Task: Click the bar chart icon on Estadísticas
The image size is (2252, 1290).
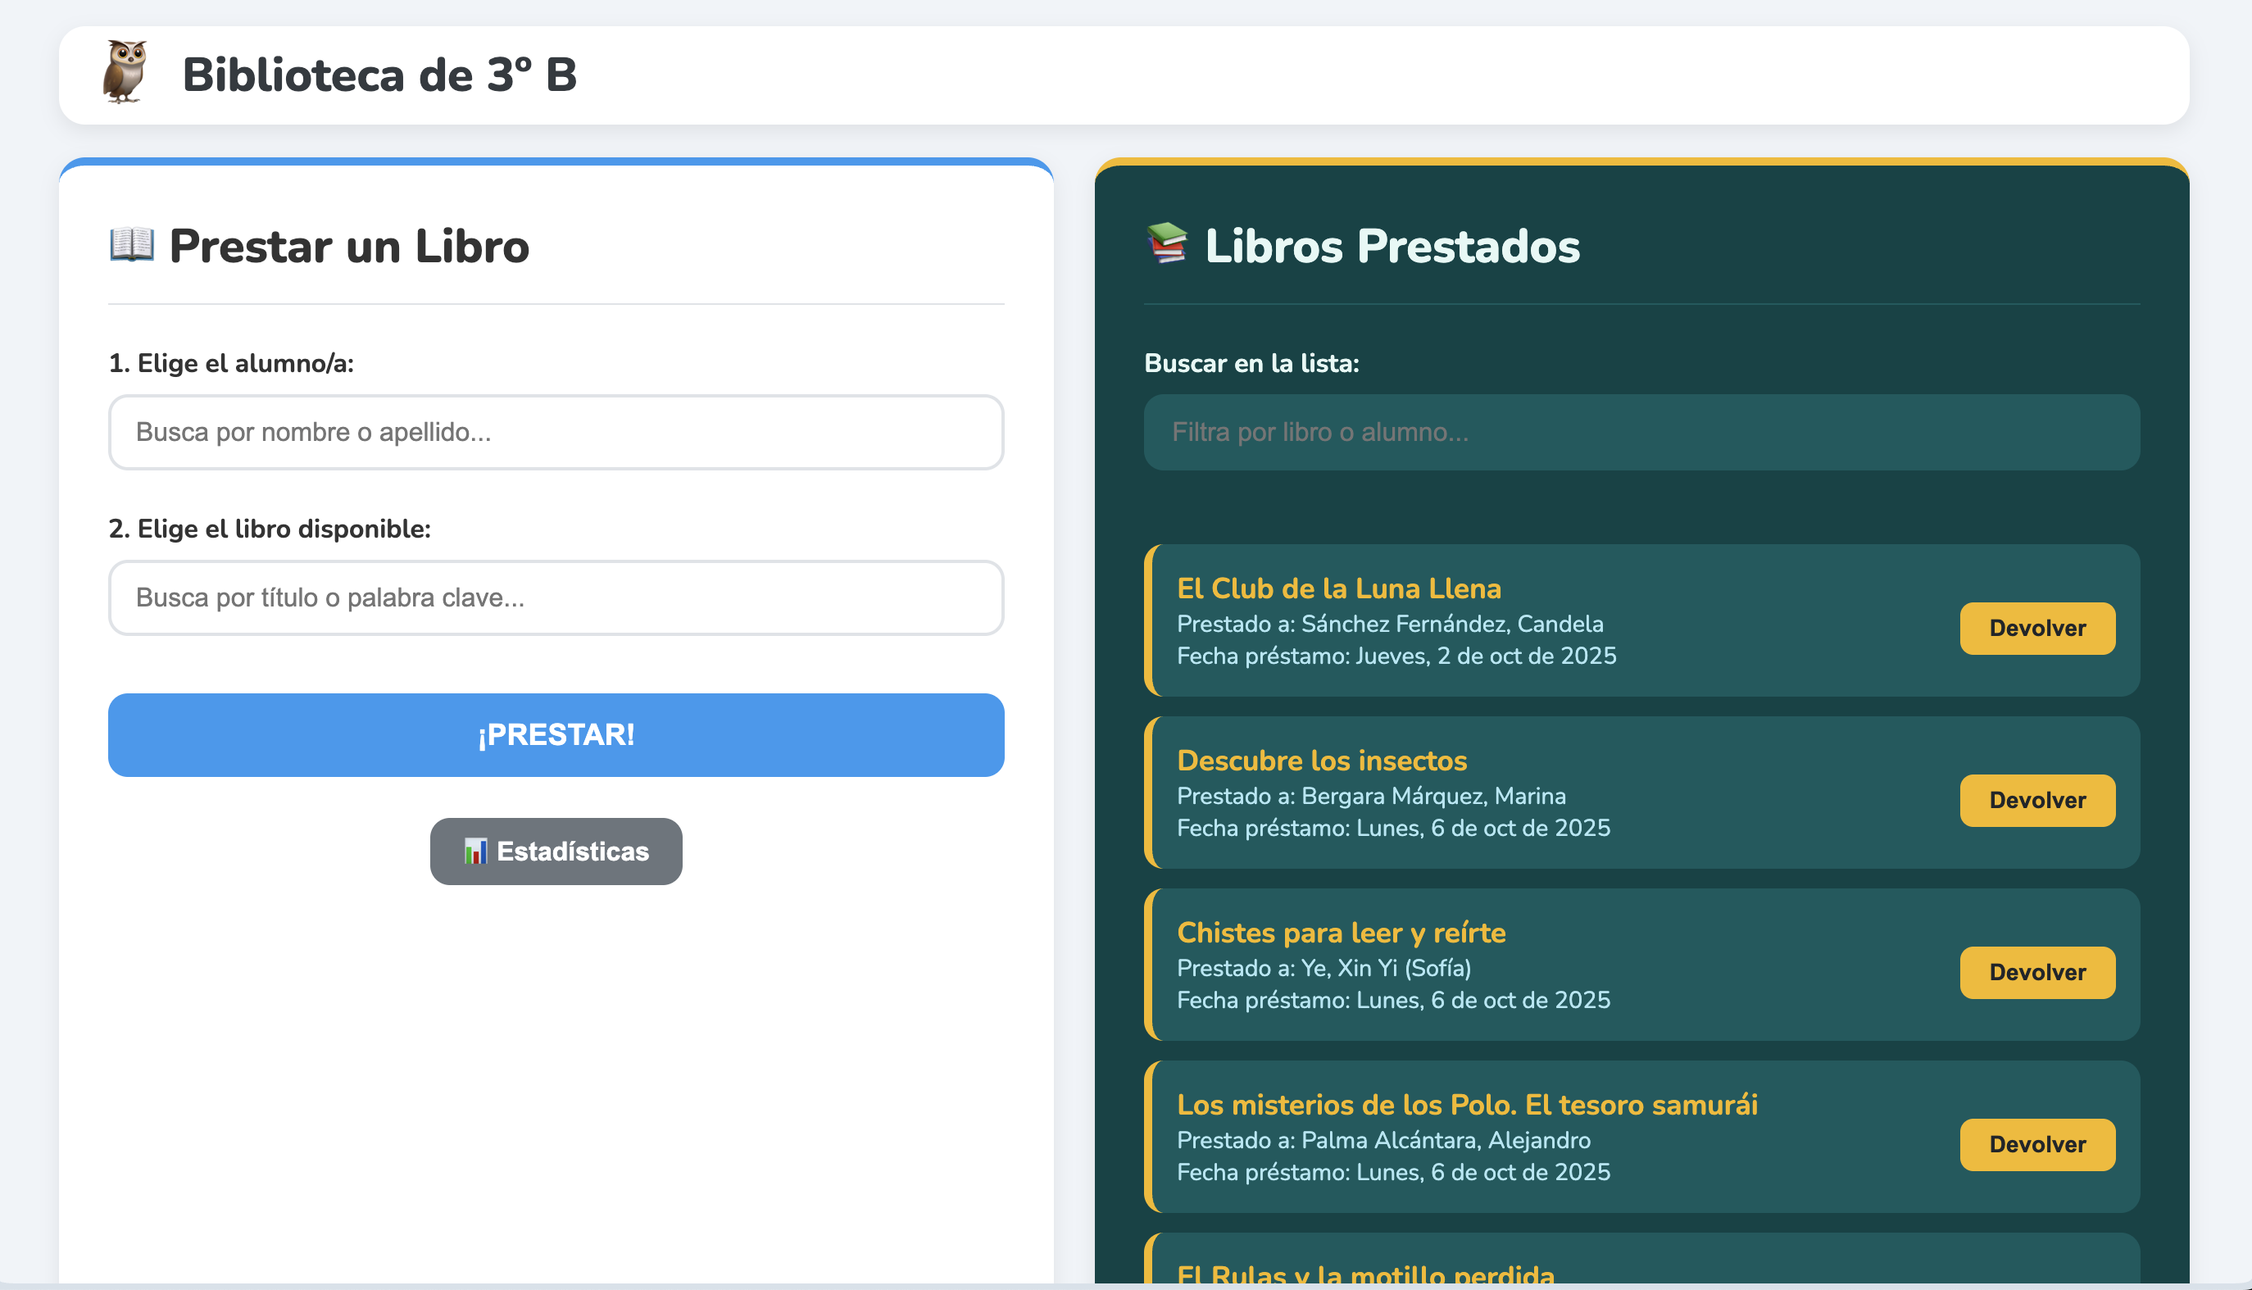Action: pos(476,852)
